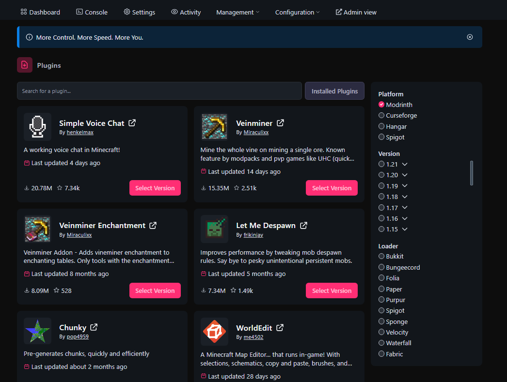The height and width of the screenshot is (382, 507).
Task: Open Veinminer external link icon
Action: [280, 123]
